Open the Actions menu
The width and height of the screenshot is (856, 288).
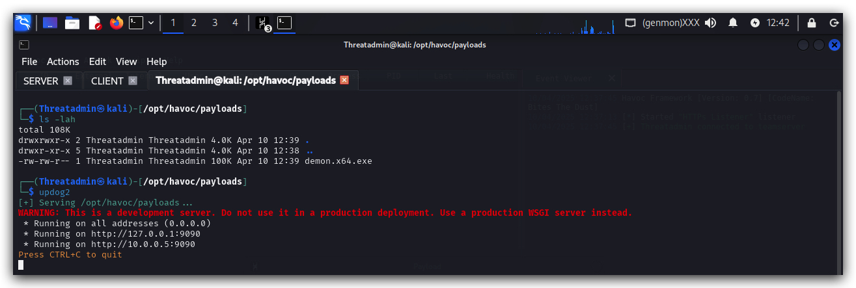63,62
